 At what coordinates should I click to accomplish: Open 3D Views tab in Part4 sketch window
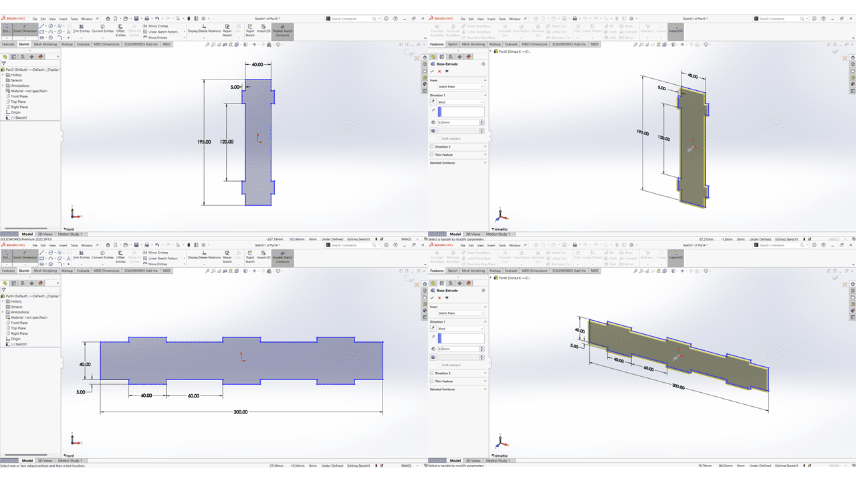tap(45, 460)
